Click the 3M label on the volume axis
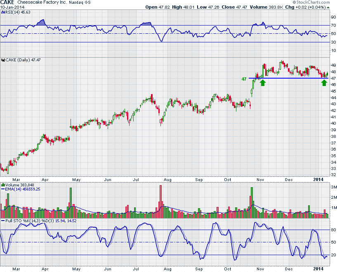 point(334,187)
